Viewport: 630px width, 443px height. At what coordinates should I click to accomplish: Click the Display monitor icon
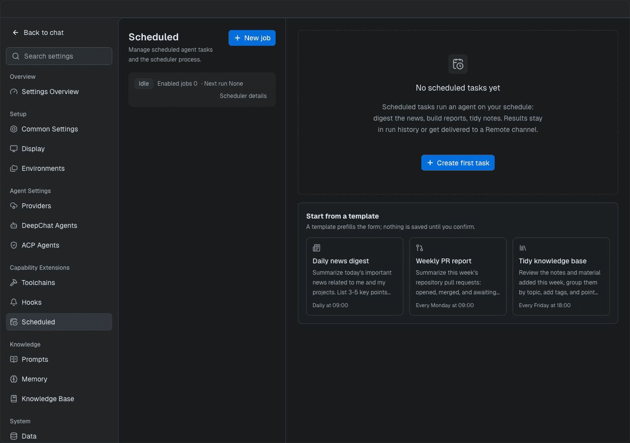[14, 149]
